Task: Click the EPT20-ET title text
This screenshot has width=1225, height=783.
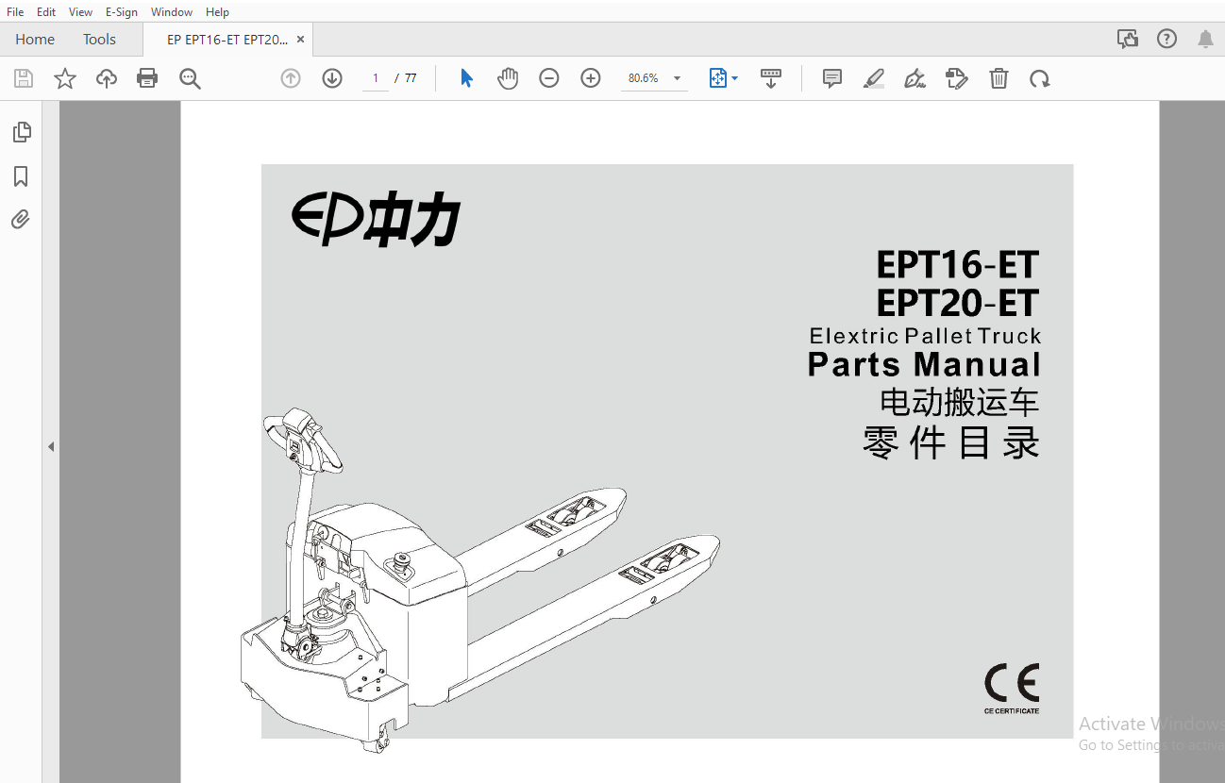Action: pos(958,304)
